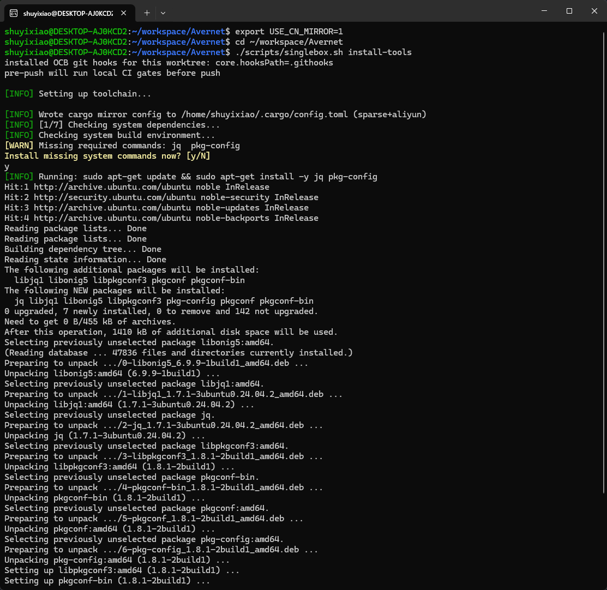
Task: Click 'Hit:4' noble-backports InRelease line
Action: pos(161,218)
